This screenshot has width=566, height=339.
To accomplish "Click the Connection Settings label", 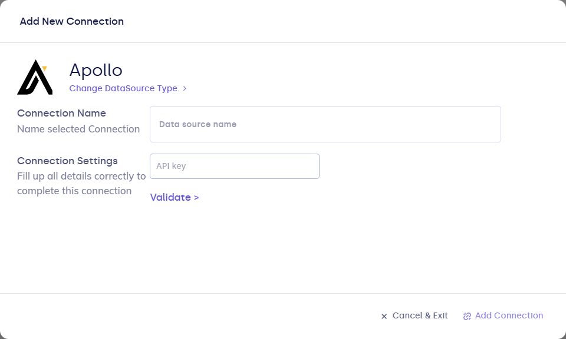I will [x=67, y=161].
